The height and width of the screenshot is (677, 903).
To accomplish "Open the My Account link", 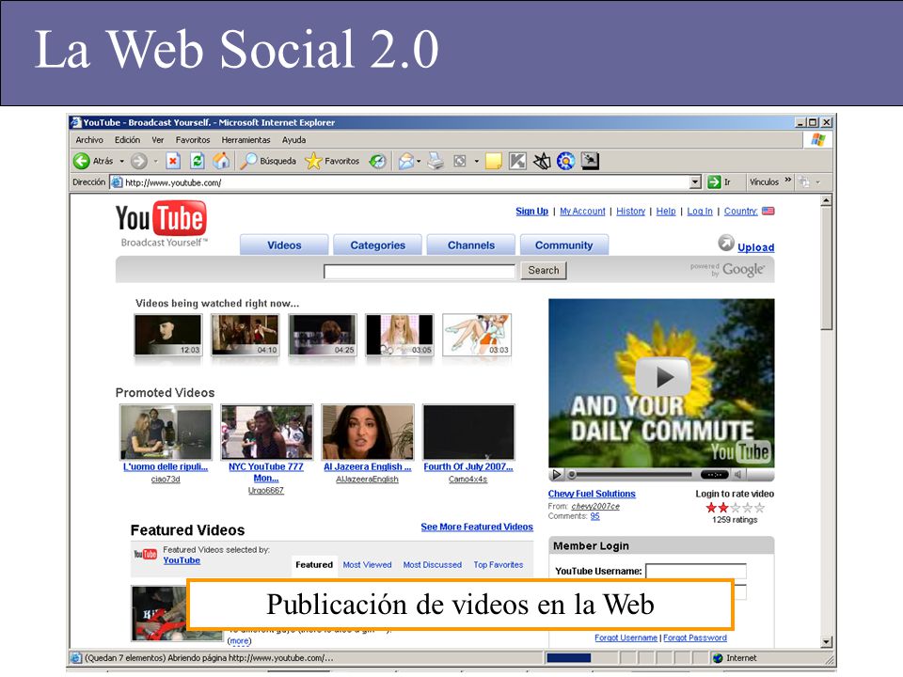I will pyautogui.click(x=582, y=212).
